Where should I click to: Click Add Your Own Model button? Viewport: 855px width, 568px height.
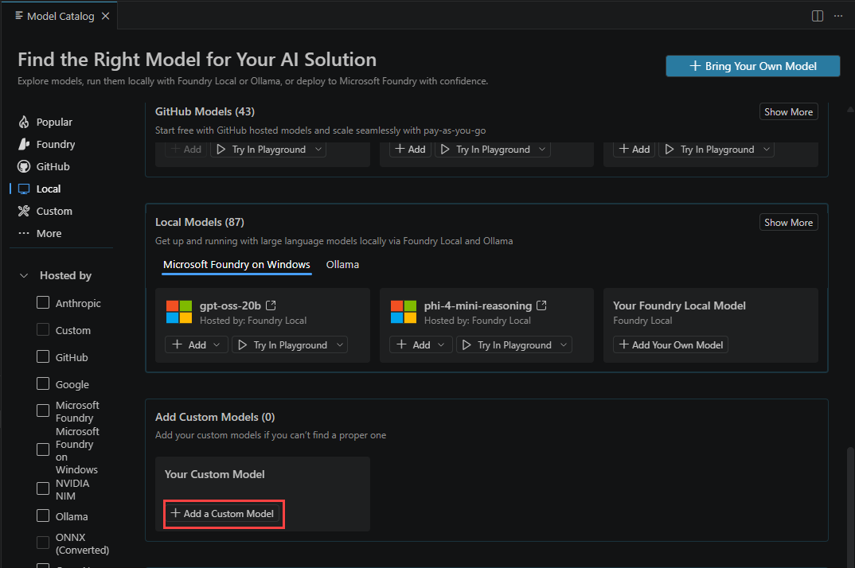670,344
